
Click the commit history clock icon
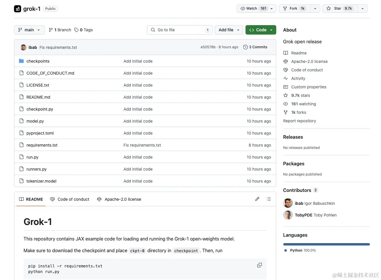tap(246, 47)
